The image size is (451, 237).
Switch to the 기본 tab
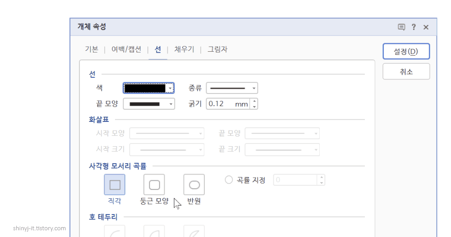pos(92,49)
